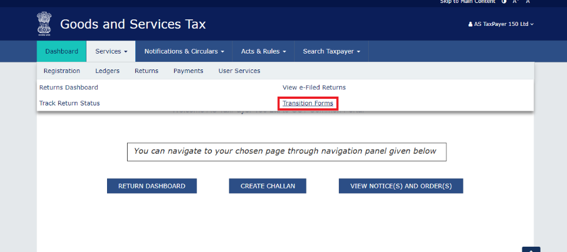Go to the Dashboard tab
This screenshot has width=567, height=252.
click(62, 51)
